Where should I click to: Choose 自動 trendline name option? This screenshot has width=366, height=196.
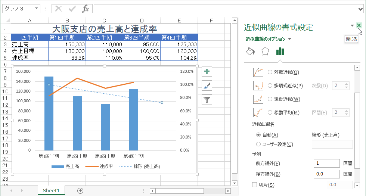click(267, 135)
